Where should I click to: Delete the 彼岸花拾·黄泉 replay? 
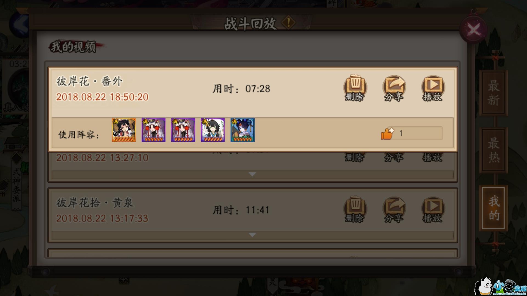355,209
